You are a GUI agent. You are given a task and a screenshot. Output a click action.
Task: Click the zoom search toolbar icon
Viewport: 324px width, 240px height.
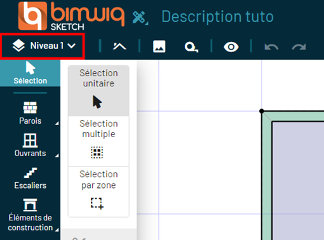tap(191, 47)
